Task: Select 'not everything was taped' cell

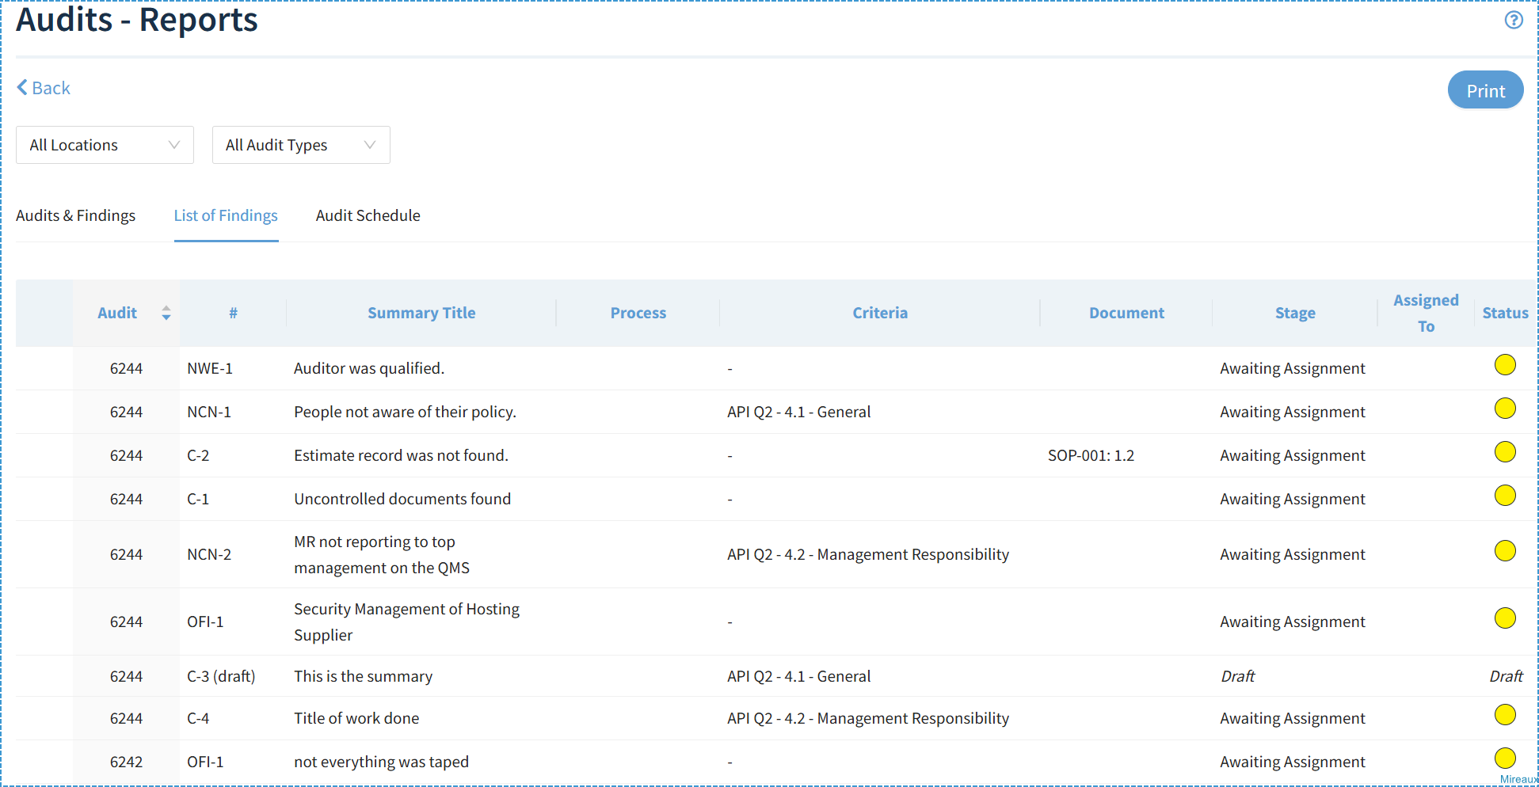Action: tap(381, 762)
